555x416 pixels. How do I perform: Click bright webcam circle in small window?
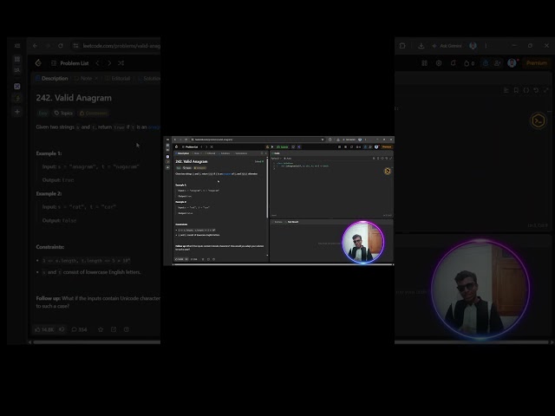(362, 243)
